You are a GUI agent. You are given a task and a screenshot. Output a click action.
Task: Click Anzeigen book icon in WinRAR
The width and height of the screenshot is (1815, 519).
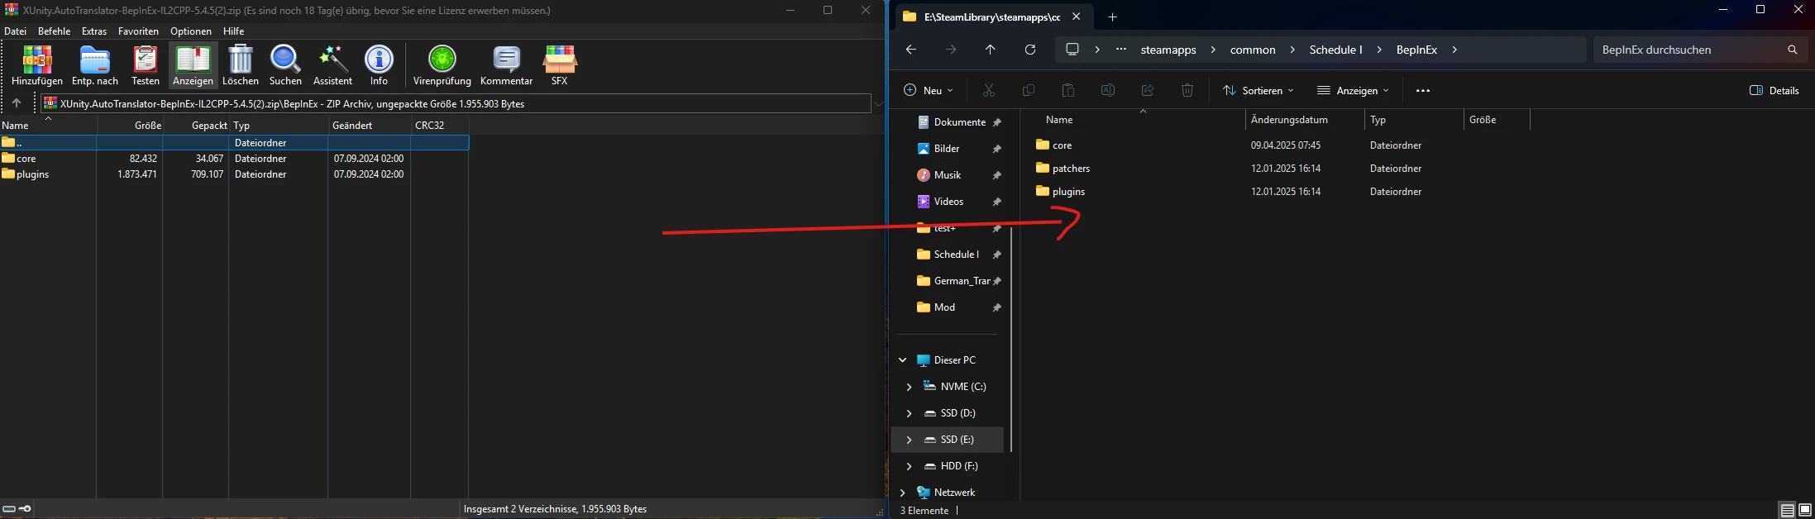193,65
